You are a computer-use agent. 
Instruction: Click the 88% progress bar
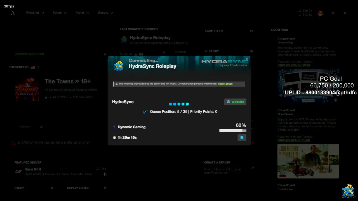click(233, 130)
